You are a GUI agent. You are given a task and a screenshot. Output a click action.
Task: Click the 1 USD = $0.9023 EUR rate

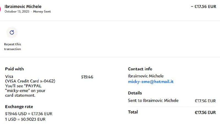25,119
